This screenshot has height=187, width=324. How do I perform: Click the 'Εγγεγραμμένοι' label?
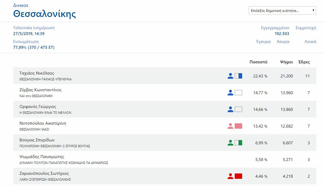click(275, 28)
